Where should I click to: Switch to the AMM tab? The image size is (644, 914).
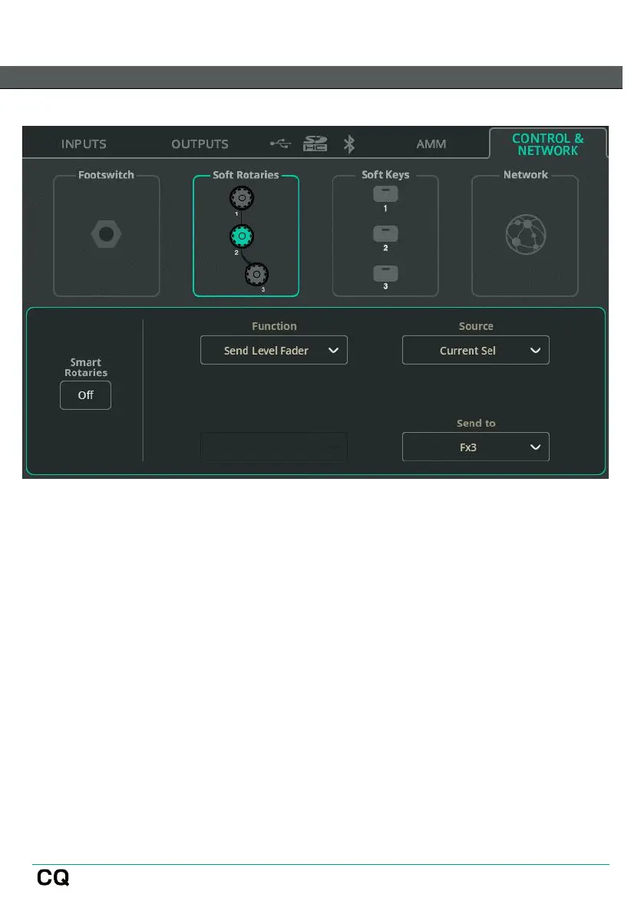click(x=431, y=144)
